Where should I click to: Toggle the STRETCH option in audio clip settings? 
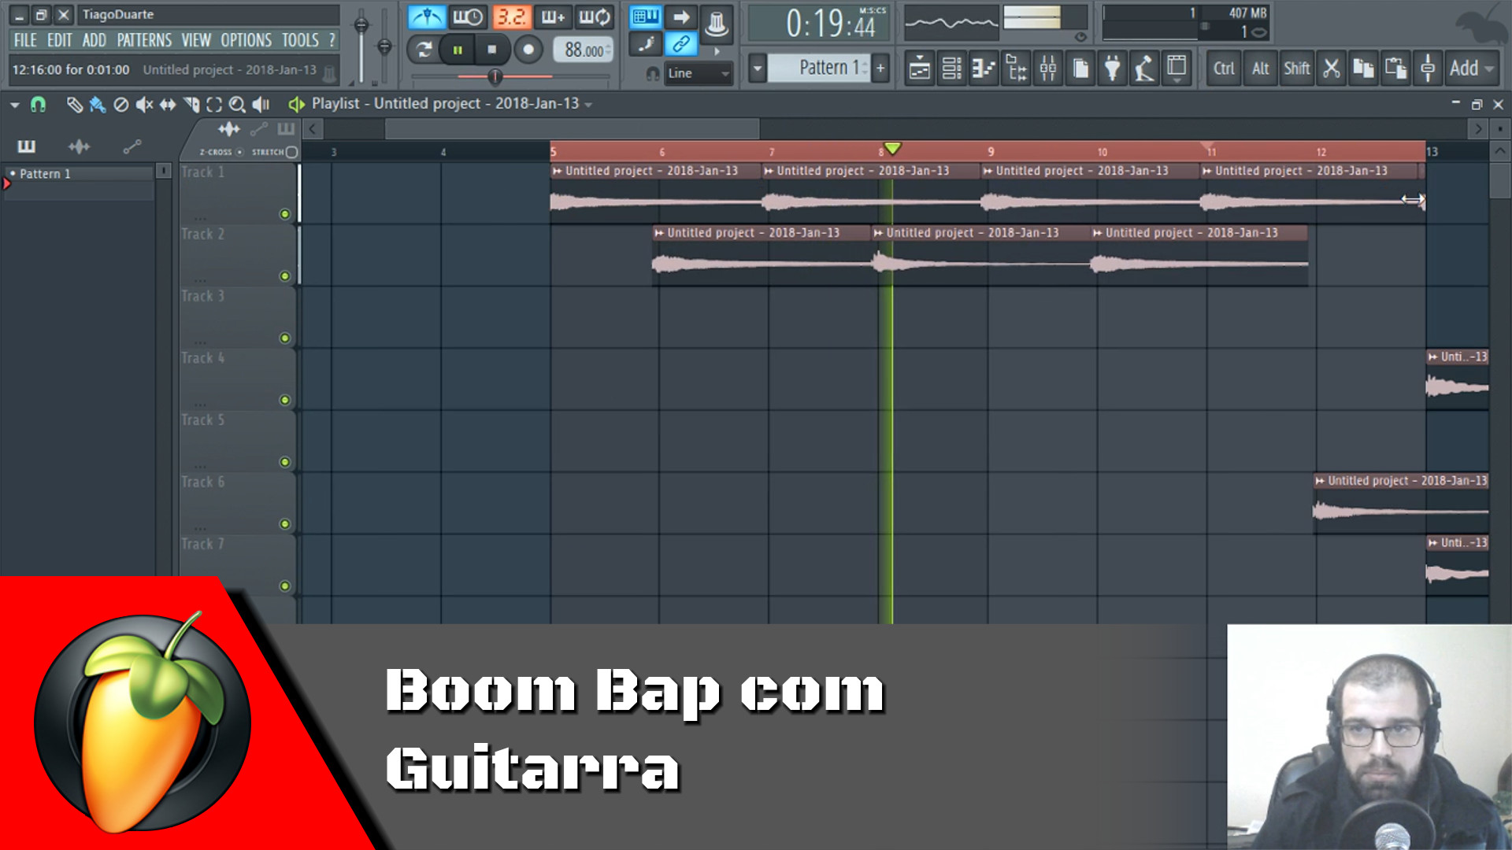tap(291, 152)
